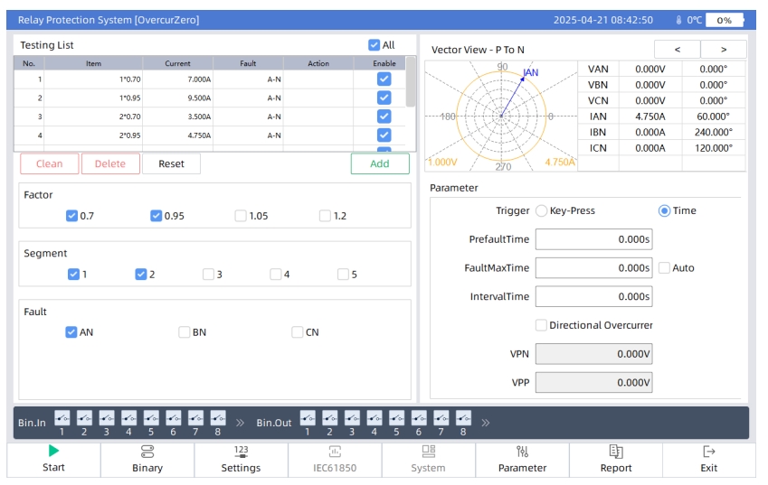Toggle Bin.In switch number 1
Screen dimensions: 768x485
point(62,418)
